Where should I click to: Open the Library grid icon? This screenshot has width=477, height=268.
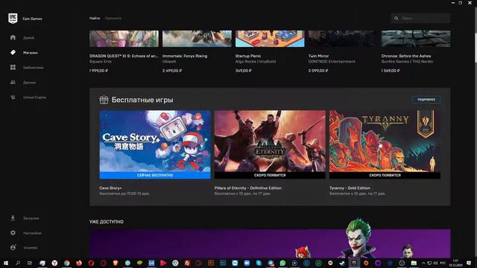click(x=13, y=68)
